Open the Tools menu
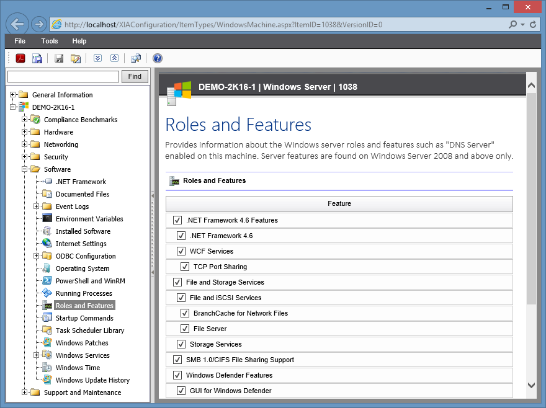 click(x=50, y=41)
